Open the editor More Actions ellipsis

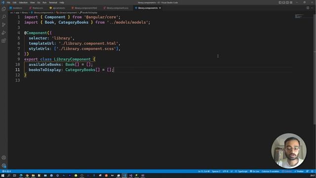coord(312,8)
